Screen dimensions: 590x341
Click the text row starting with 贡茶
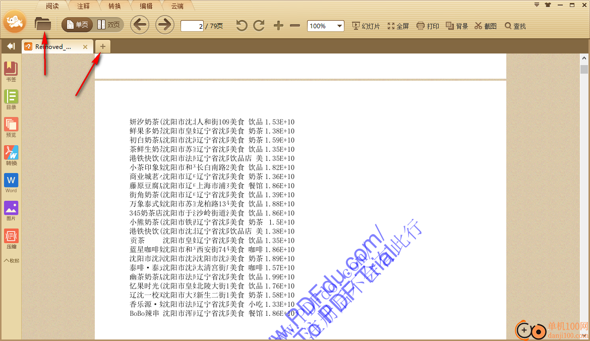click(212, 241)
